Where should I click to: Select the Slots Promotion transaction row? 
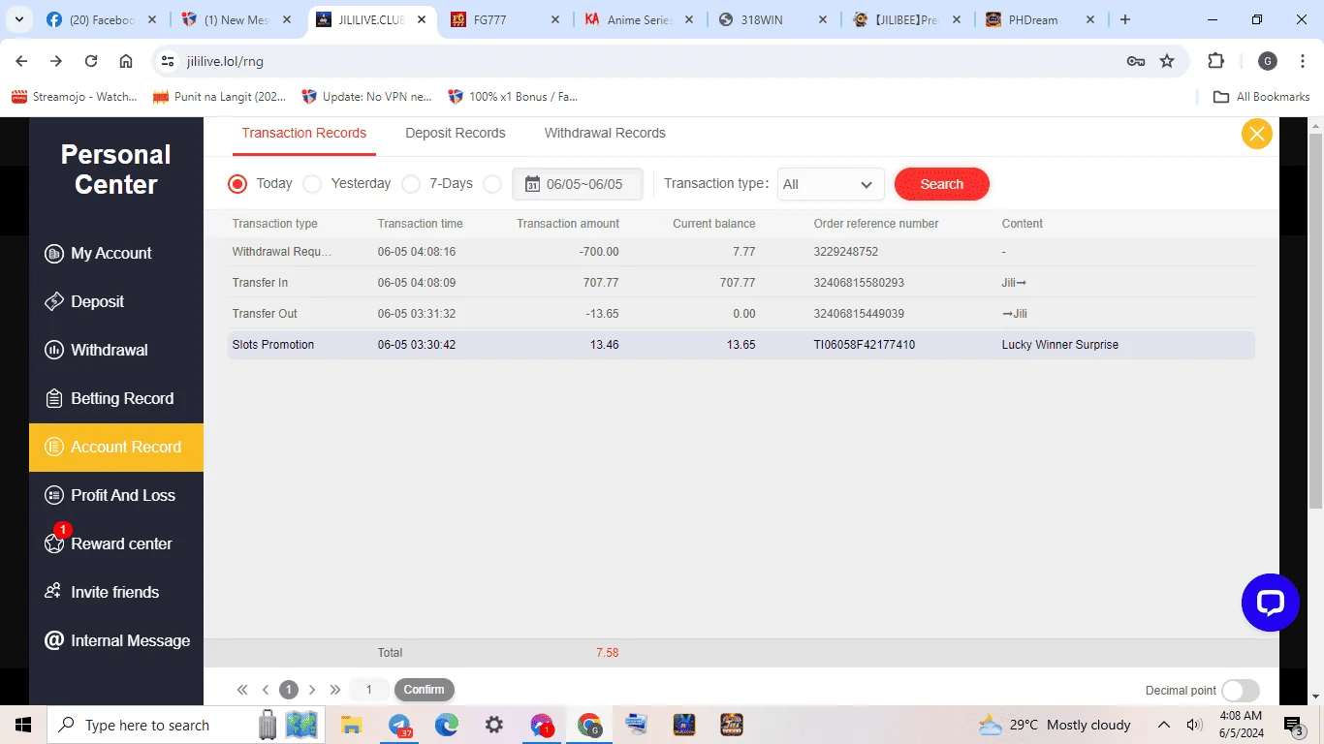(741, 345)
